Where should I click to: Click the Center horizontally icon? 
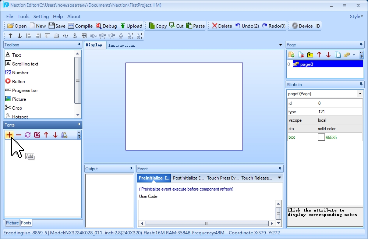point(66,36)
